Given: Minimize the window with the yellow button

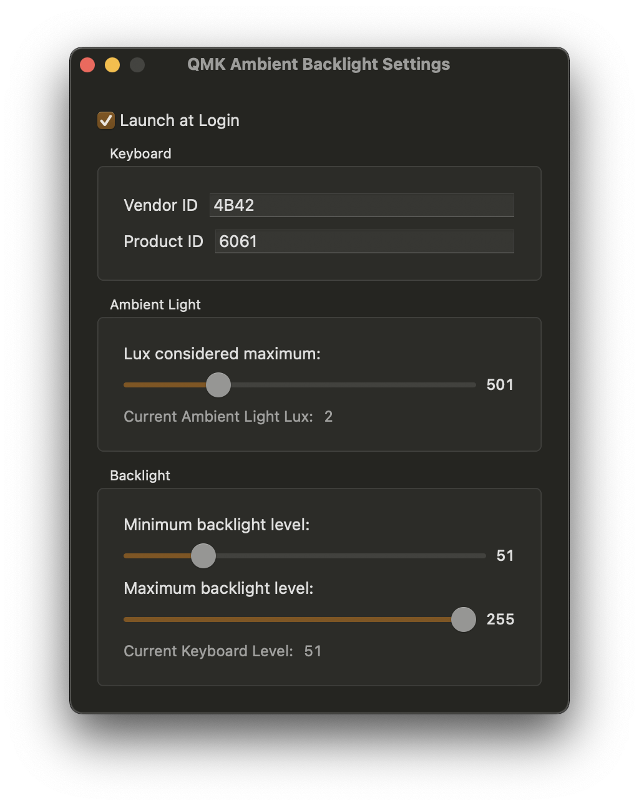Looking at the screenshot, I should (x=112, y=65).
